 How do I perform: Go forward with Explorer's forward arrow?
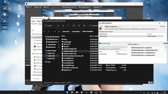point(48,31)
